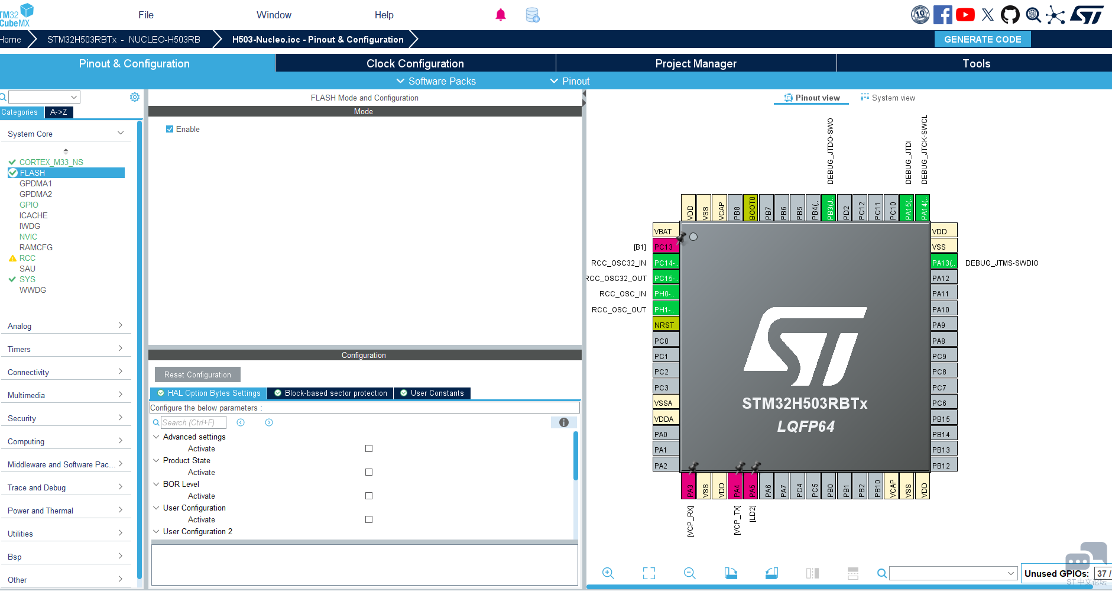The image size is (1112, 591).
Task: Click the parameters list vertical scrollbar
Action: coord(576,456)
